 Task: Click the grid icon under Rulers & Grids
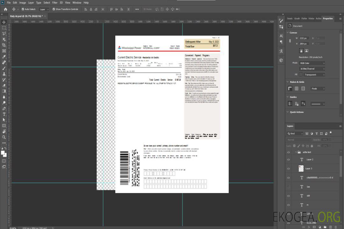(297, 88)
